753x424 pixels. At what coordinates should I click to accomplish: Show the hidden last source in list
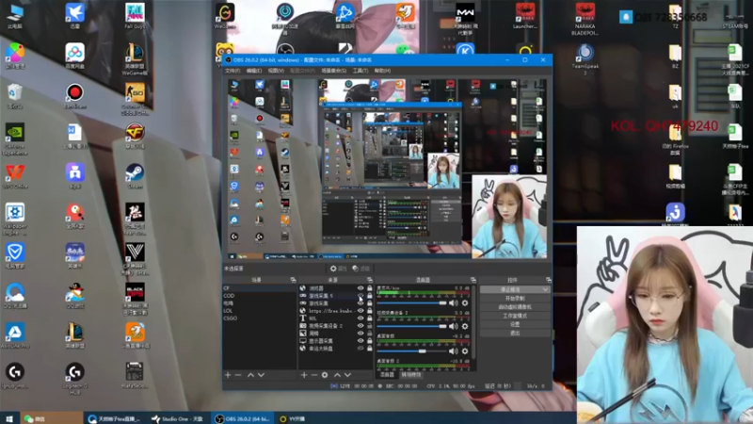360,348
